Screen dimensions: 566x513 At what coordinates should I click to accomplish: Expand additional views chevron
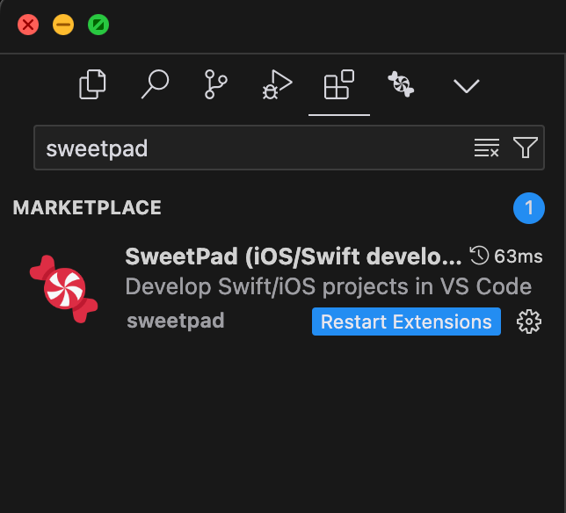465,85
